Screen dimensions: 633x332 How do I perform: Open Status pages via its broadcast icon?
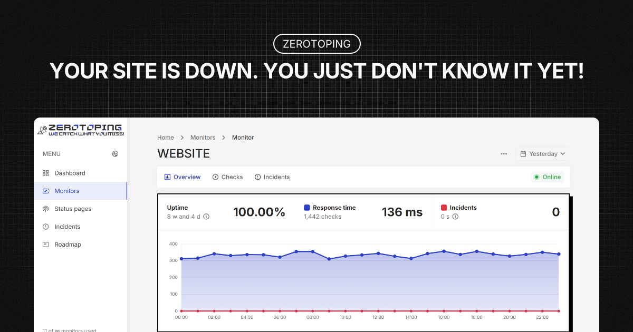pos(46,209)
